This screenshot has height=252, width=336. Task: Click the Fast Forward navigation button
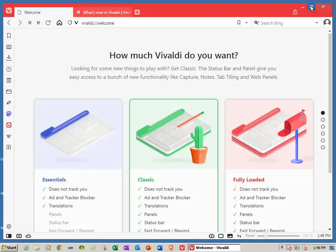pos(38,23)
